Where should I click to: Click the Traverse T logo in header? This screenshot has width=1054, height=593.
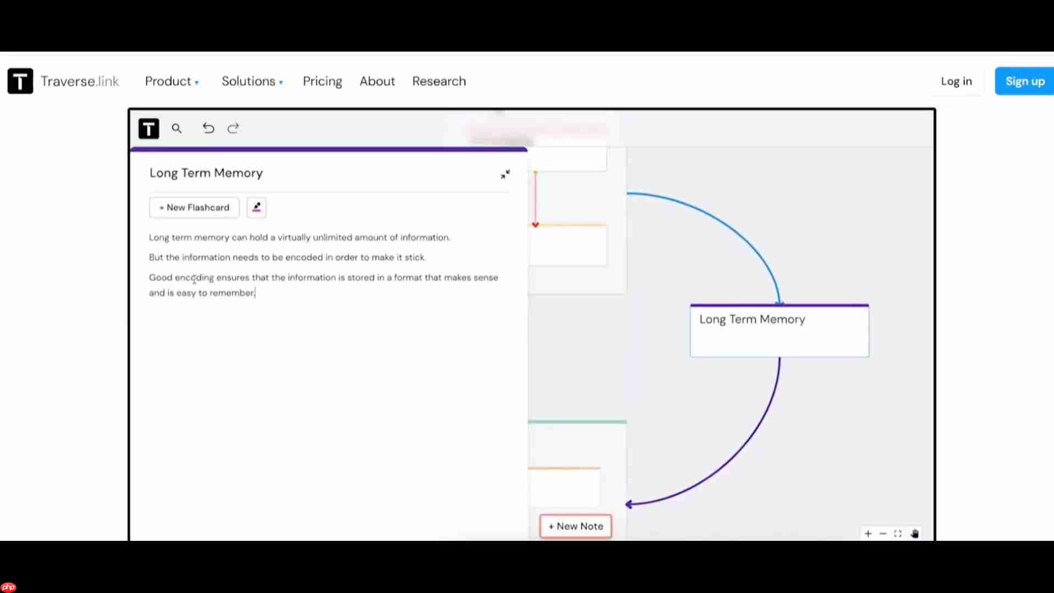coord(20,81)
